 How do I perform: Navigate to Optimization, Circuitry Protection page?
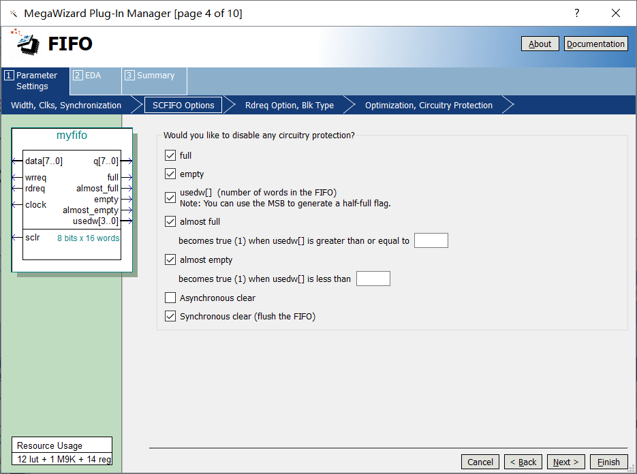(428, 105)
